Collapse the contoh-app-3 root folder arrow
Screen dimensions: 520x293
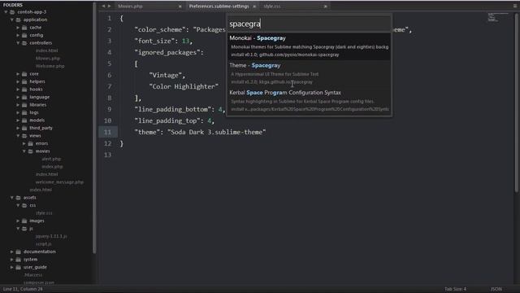point(6,12)
